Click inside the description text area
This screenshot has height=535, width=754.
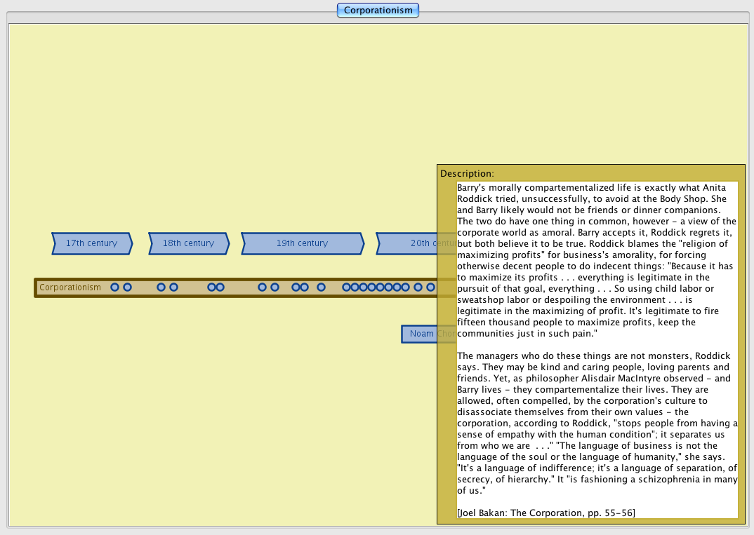tap(597, 351)
